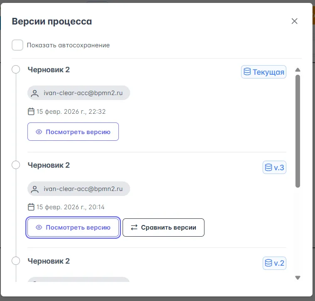The image size is (315, 301).
Task: Enable the Показать автосохранение checkbox
Action: [17, 45]
